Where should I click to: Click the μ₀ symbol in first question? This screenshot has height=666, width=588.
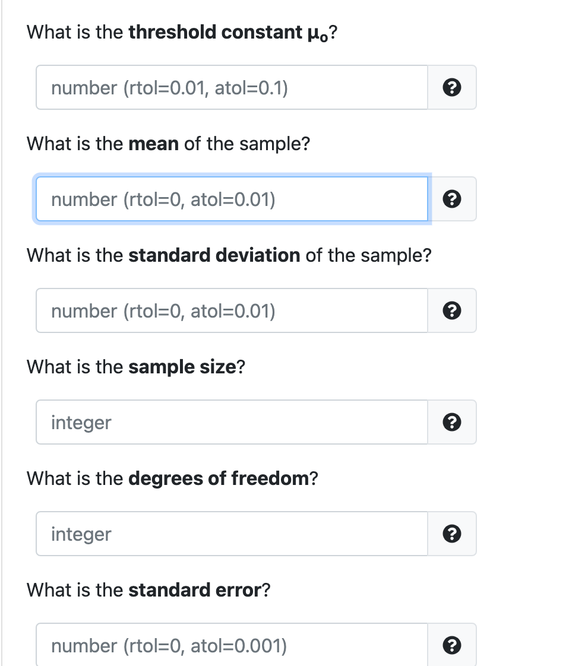point(318,34)
